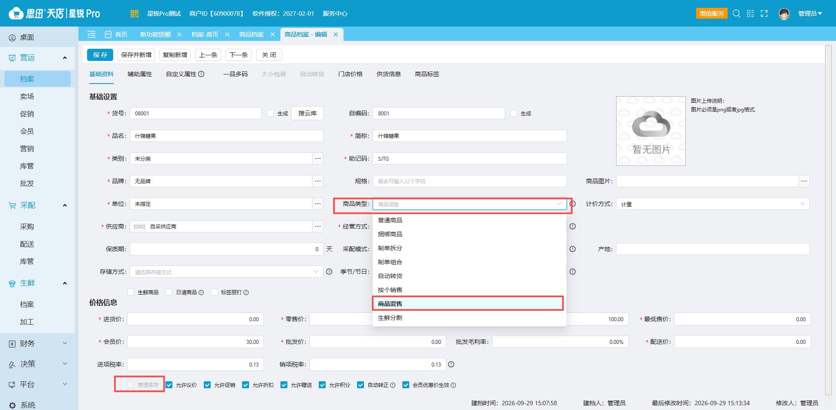Toggle fullscreen icon in top bar
Image resolution: width=836 pixels, height=410 pixels.
764,13
